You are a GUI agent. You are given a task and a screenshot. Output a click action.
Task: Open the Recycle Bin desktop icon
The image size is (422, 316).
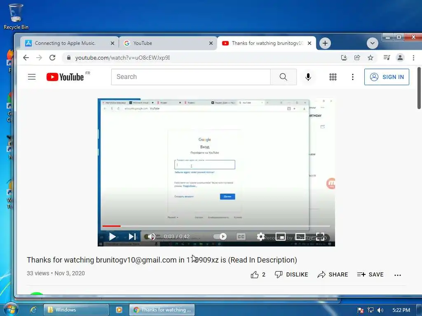(x=16, y=16)
